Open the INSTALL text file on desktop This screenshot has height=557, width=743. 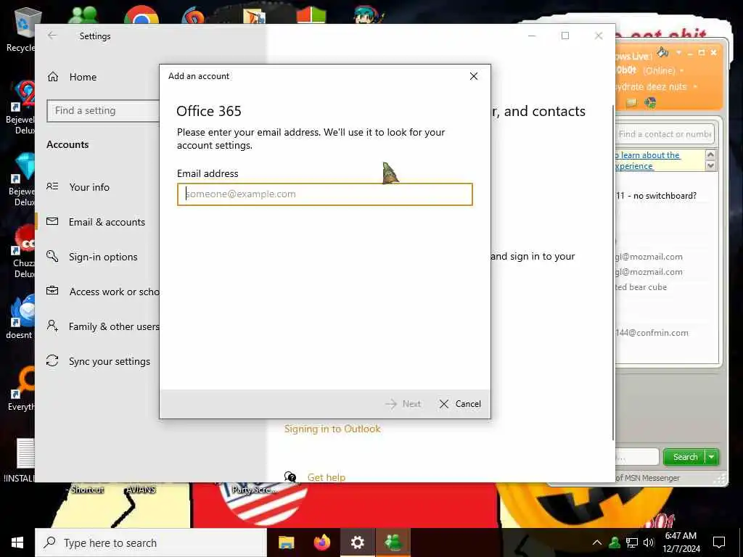[x=20, y=461]
